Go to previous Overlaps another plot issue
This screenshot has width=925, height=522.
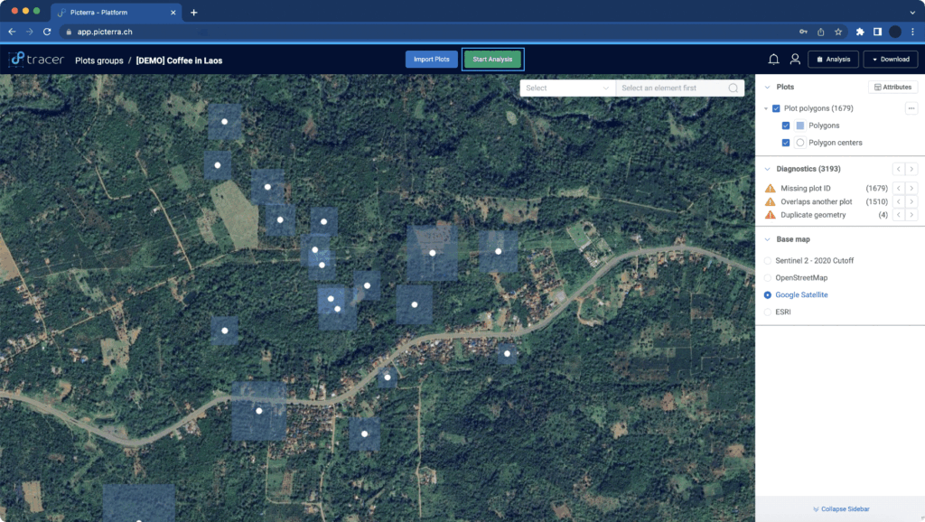click(x=899, y=201)
